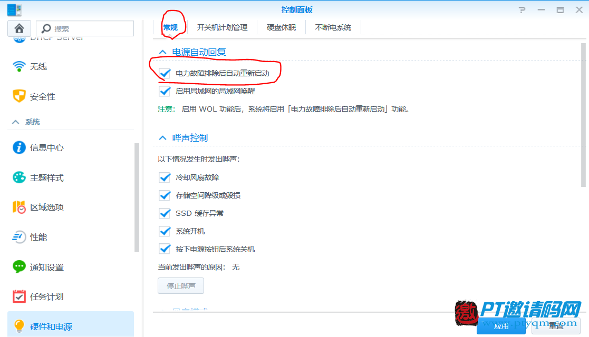Open the Home icon in the sidebar

coord(19,28)
